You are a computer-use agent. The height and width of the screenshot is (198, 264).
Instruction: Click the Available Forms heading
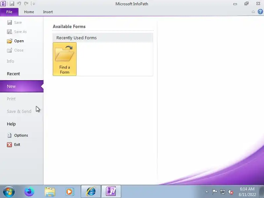[69, 26]
